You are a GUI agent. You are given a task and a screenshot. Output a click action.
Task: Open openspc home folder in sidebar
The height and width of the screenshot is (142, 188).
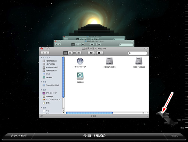click(48, 97)
